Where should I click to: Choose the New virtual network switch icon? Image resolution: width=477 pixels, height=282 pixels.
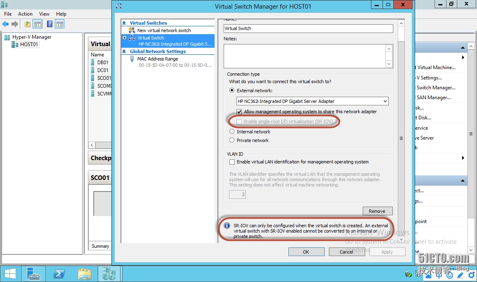[x=132, y=30]
